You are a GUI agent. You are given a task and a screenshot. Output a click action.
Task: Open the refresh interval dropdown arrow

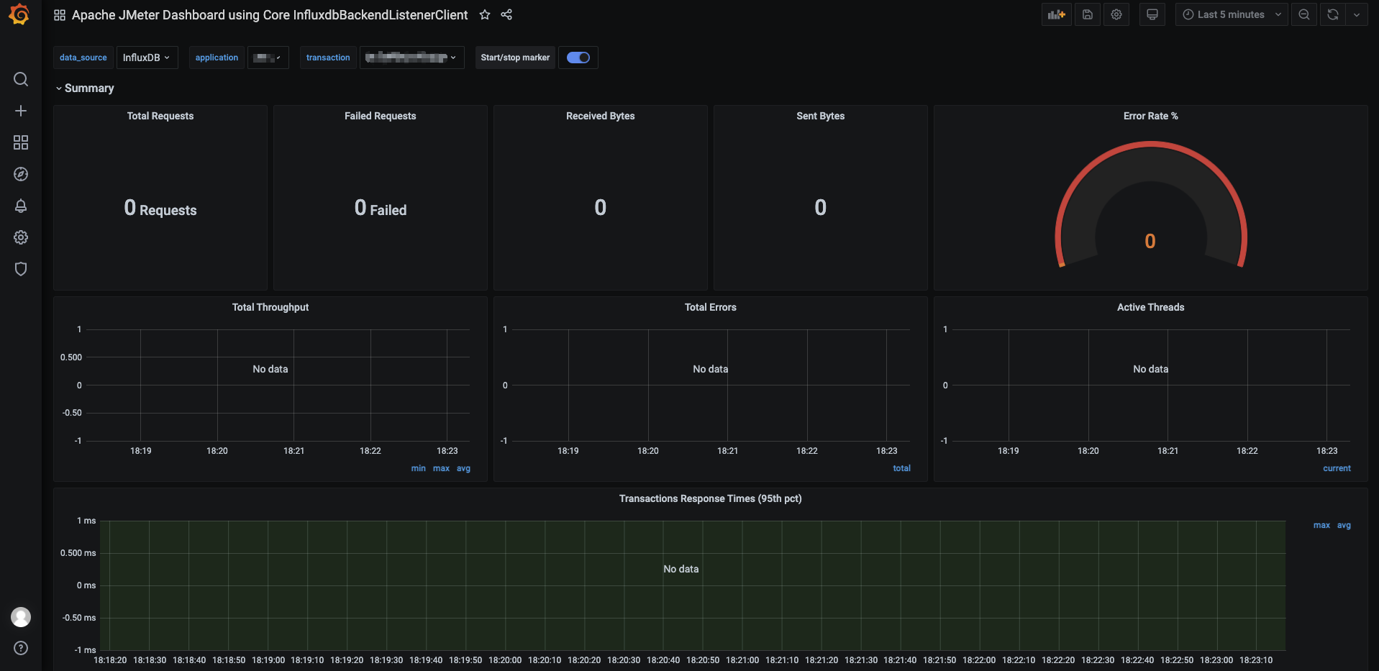[x=1357, y=14]
